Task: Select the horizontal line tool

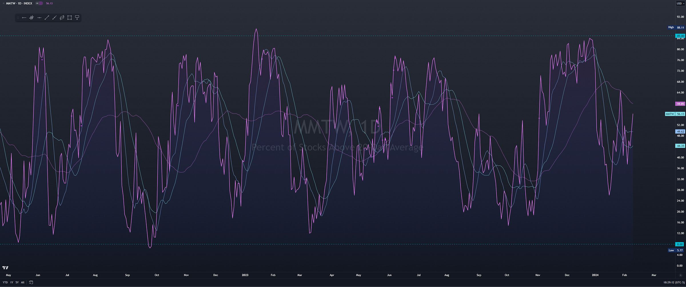Action: pyautogui.click(x=39, y=18)
